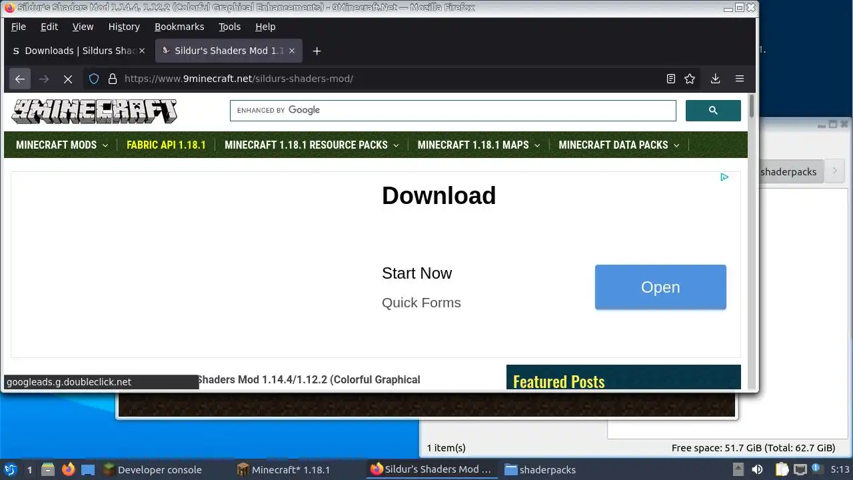
Task: Close the Sildur's Shaders Mod tab
Action: [292, 51]
